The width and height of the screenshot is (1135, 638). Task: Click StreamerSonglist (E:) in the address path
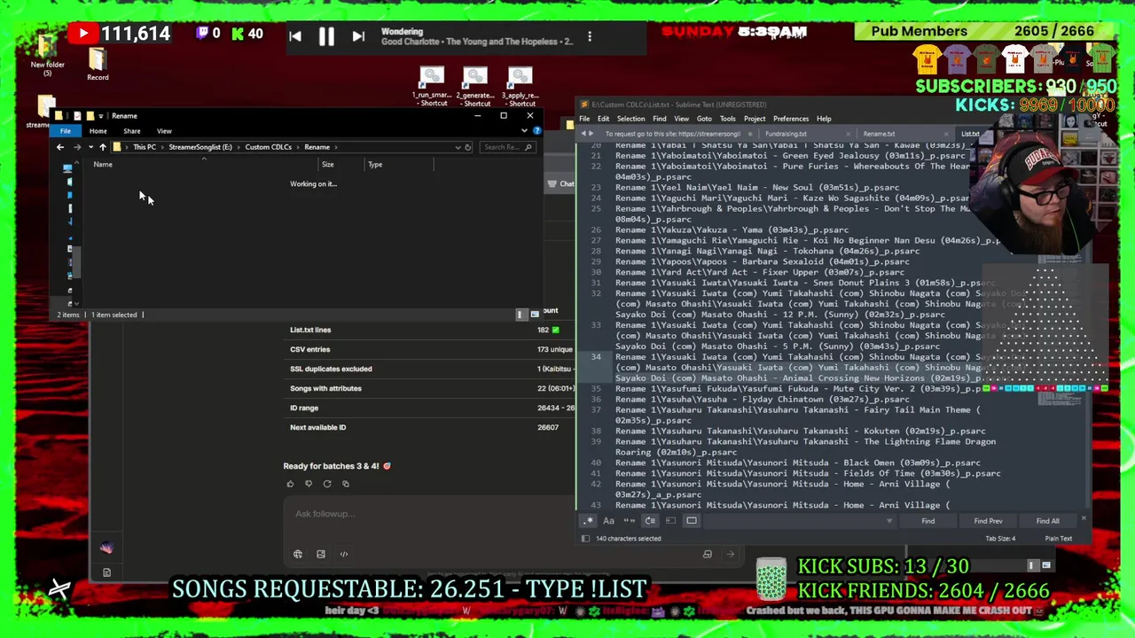pos(200,147)
